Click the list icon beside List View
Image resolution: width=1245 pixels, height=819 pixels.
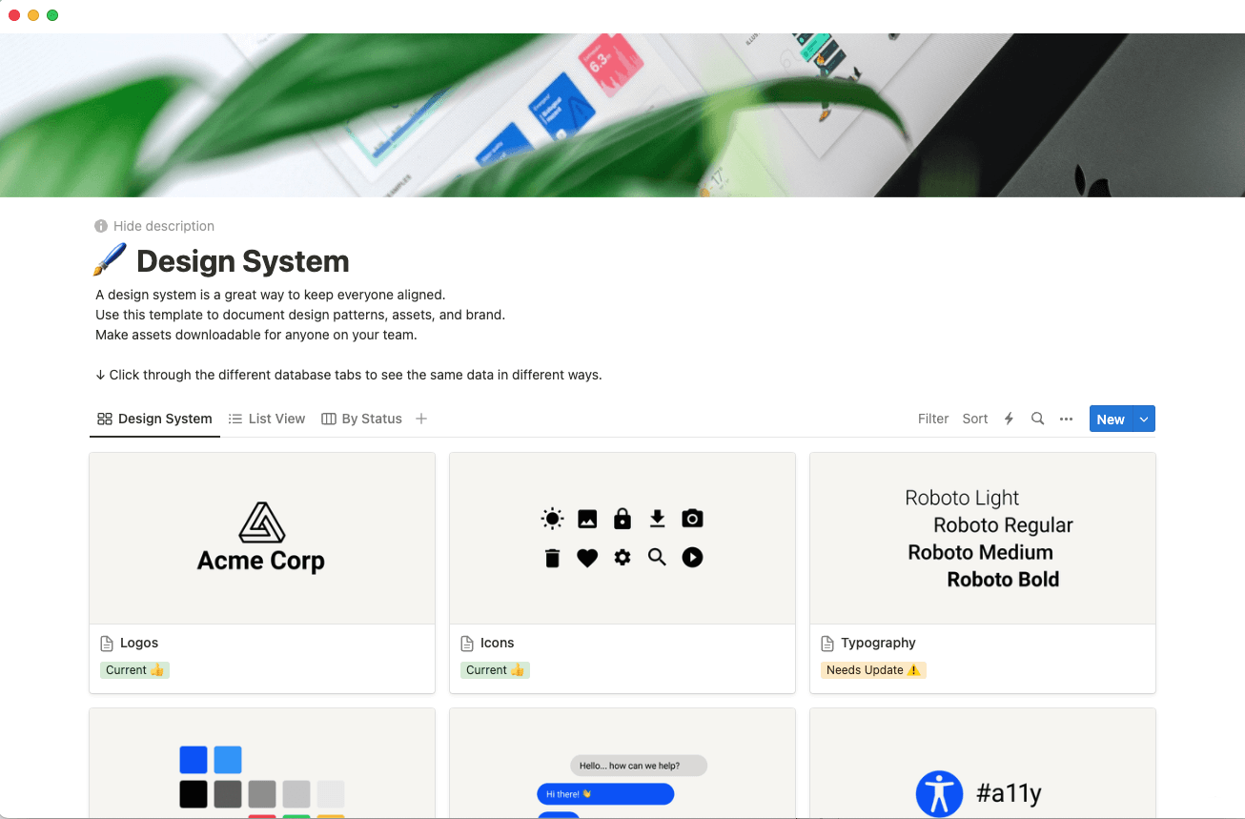click(x=235, y=419)
